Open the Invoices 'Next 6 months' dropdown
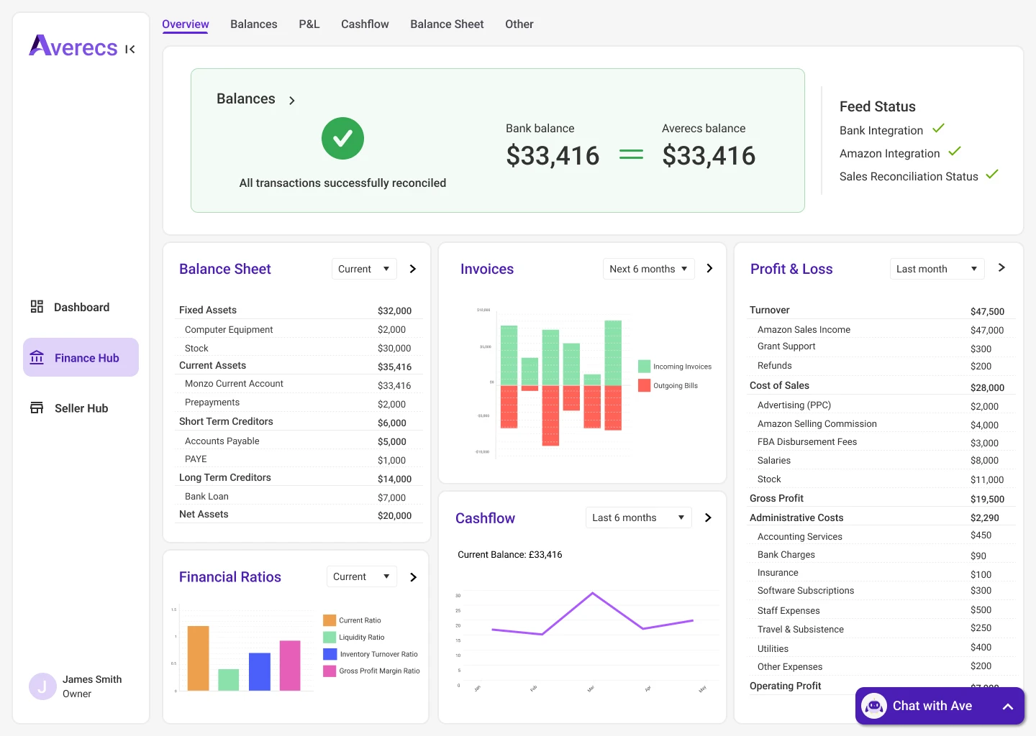The image size is (1036, 736). point(648,269)
